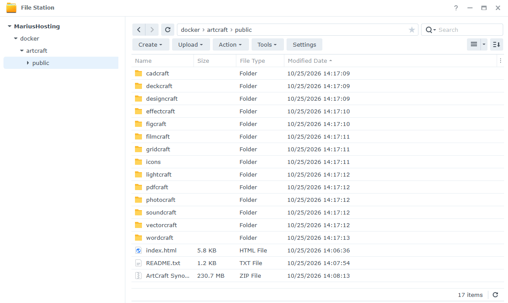Image resolution: width=508 pixels, height=303 pixels.
Task: Select the photocraft folder row
Action: point(318,200)
